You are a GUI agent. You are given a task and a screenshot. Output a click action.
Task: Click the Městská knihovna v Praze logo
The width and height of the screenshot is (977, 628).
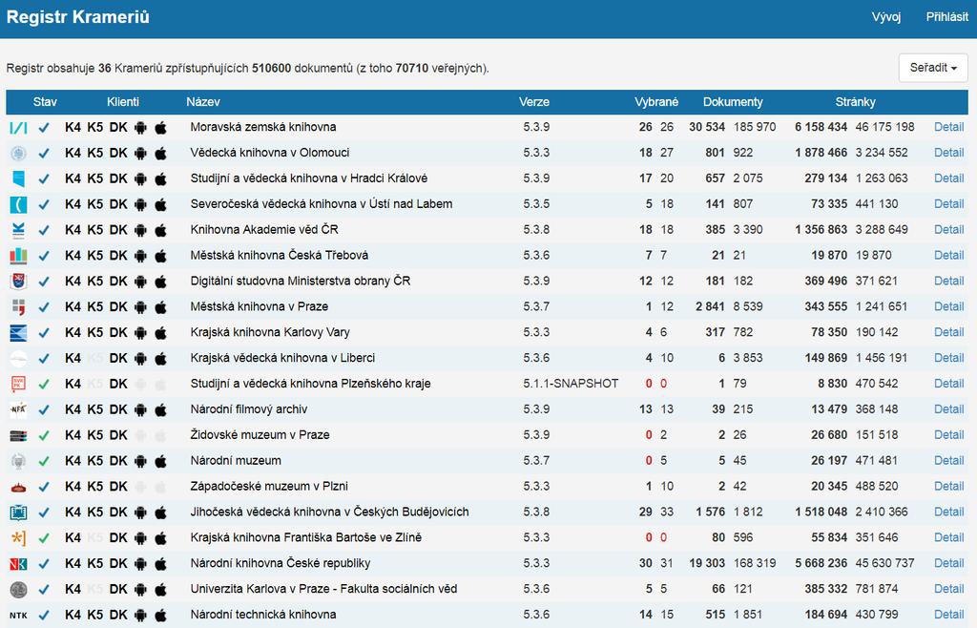tap(18, 306)
